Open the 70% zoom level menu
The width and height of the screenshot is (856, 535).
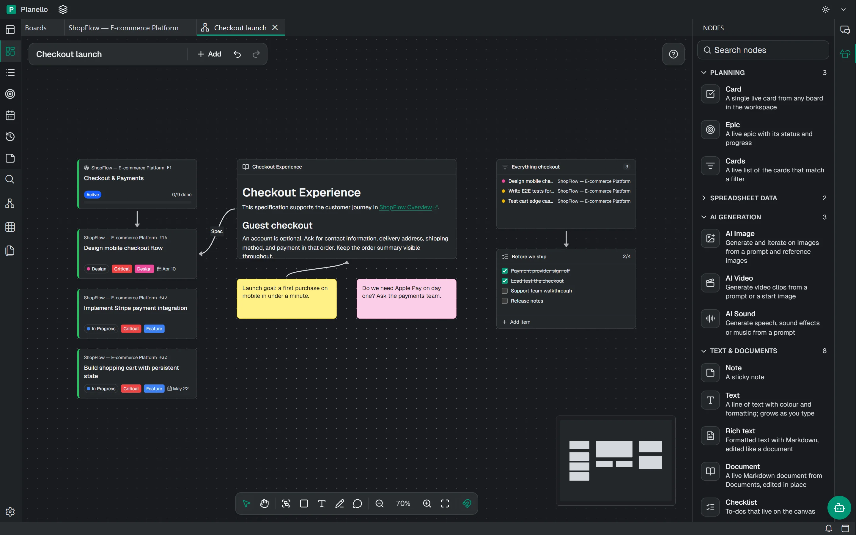(x=403, y=503)
